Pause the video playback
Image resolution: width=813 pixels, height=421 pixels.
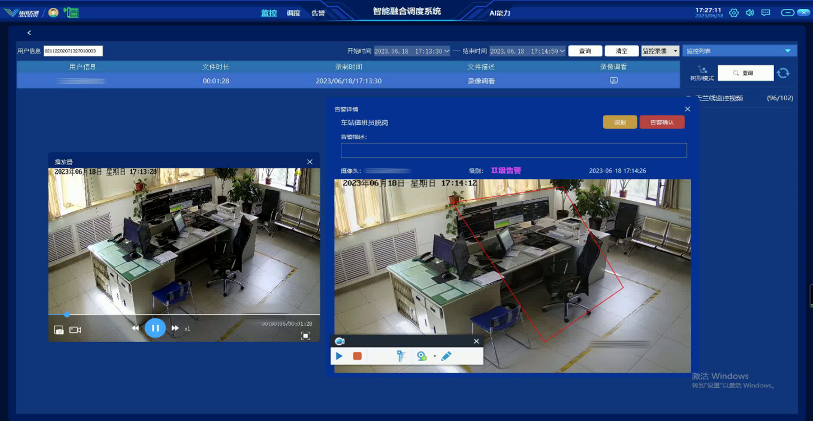point(155,328)
